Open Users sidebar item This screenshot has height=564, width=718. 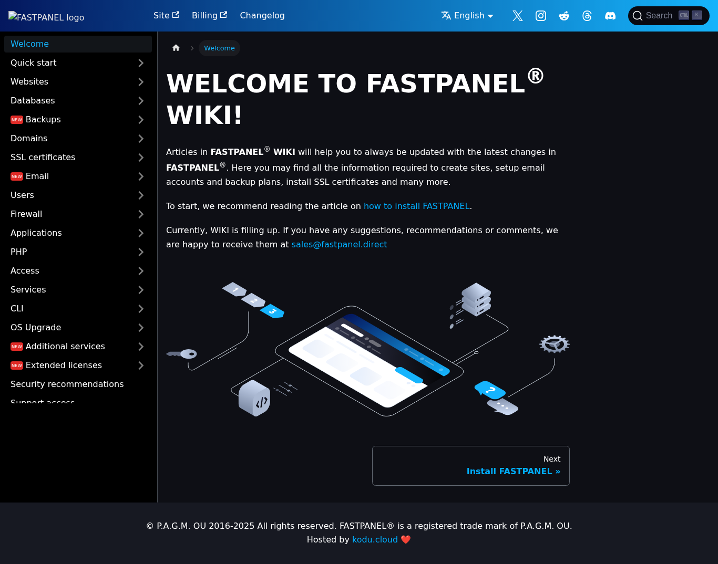coord(67,195)
